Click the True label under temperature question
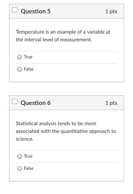Viewport: 133px width, 194px height. pyautogui.click(x=28, y=57)
